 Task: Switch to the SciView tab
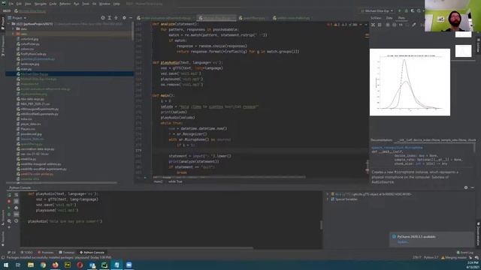coord(376,18)
